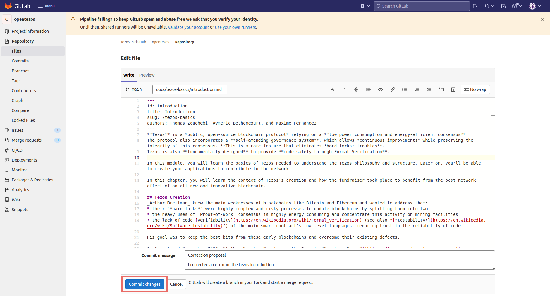
Task: Toggle the No wrap soft-wrap button
Action: 475,89
